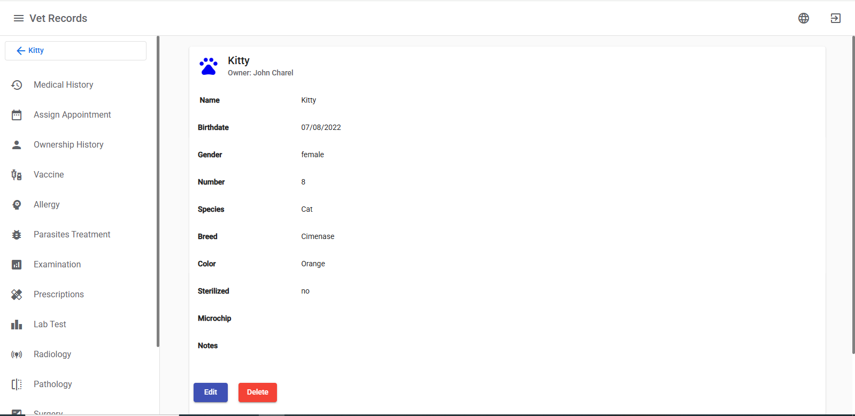
Task: Click the species value "Cat"
Action: pyautogui.click(x=307, y=209)
